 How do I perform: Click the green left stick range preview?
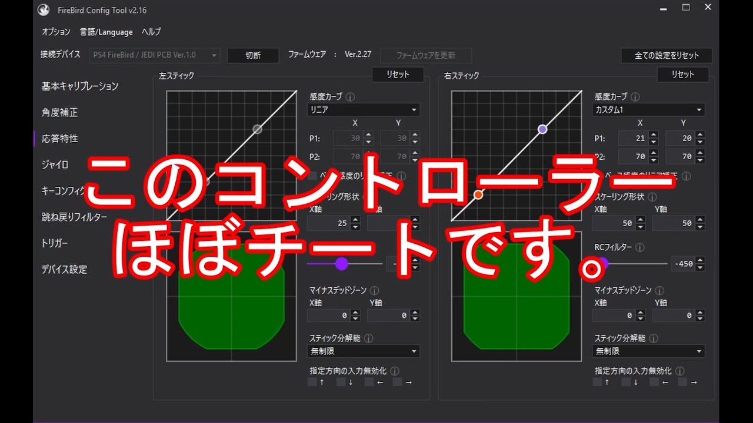pyautogui.click(x=231, y=297)
